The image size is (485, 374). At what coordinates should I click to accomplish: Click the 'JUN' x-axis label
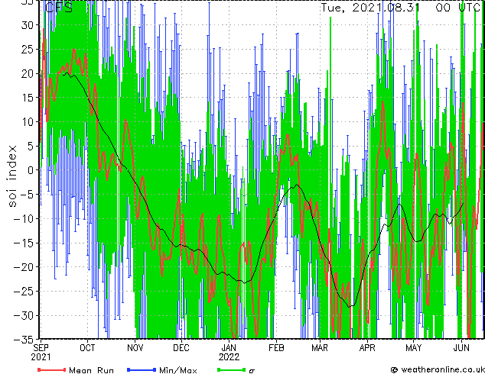(x=461, y=348)
